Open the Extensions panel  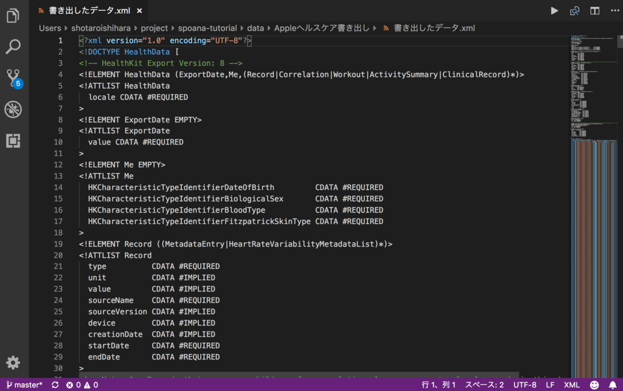pyautogui.click(x=13, y=140)
